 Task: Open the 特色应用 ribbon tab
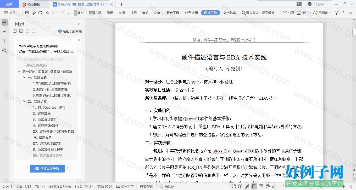click(192, 13)
